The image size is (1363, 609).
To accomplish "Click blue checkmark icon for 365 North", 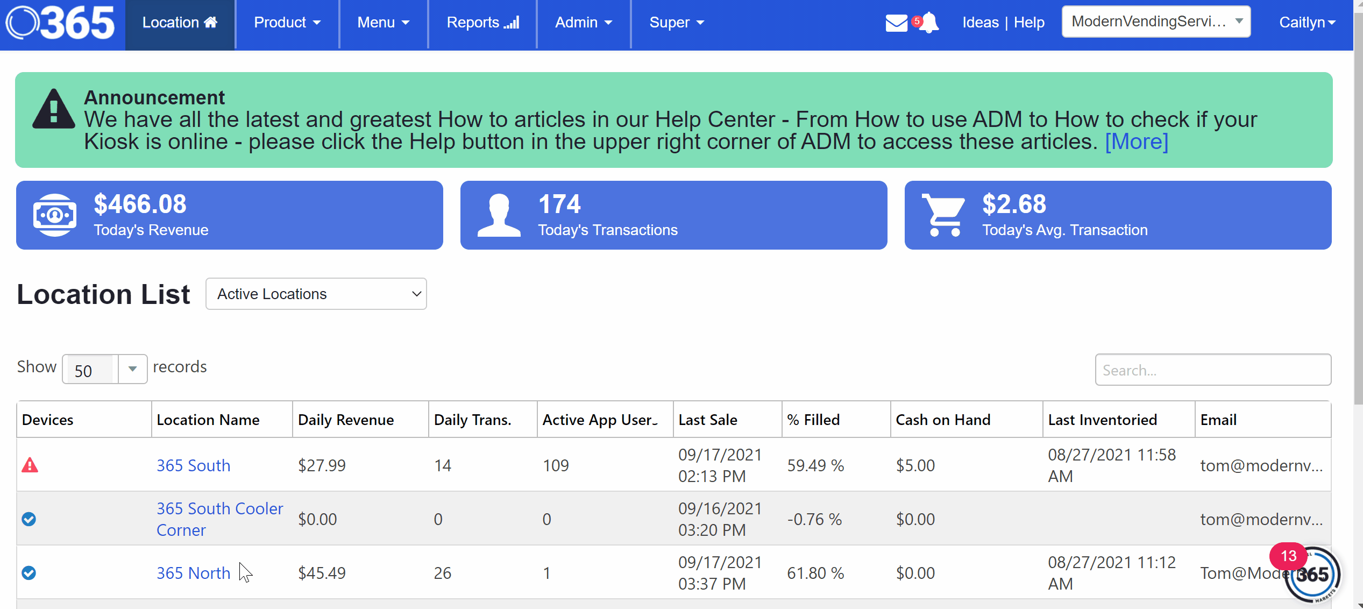I will click(29, 573).
